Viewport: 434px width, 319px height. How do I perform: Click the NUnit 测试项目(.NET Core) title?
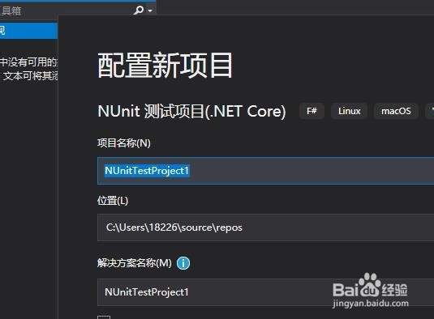pyautogui.click(x=191, y=111)
